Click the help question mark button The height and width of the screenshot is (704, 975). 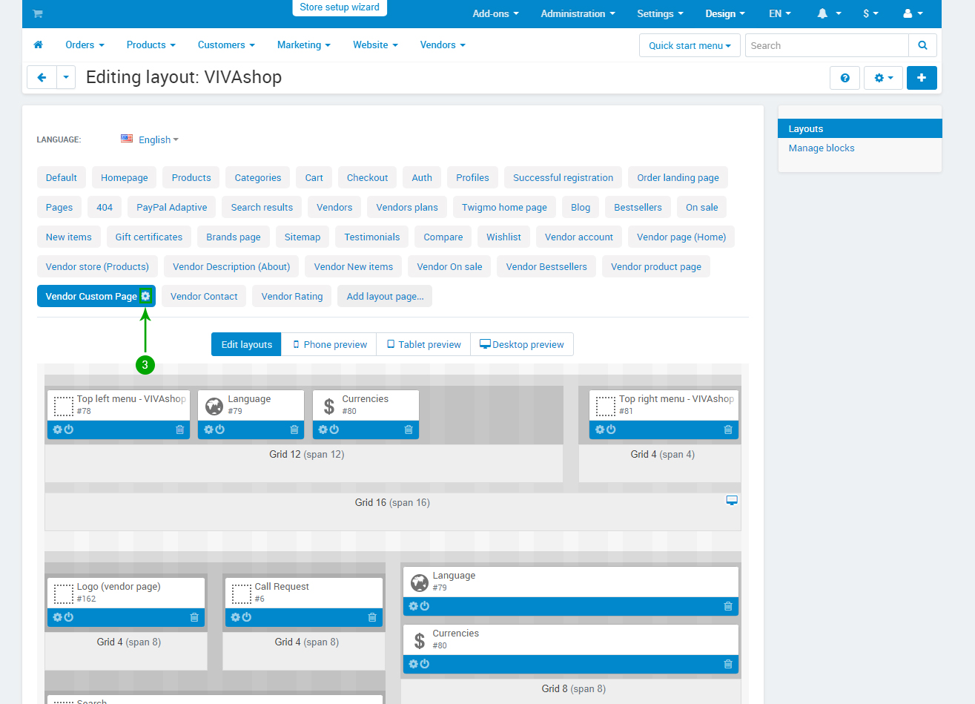click(845, 78)
